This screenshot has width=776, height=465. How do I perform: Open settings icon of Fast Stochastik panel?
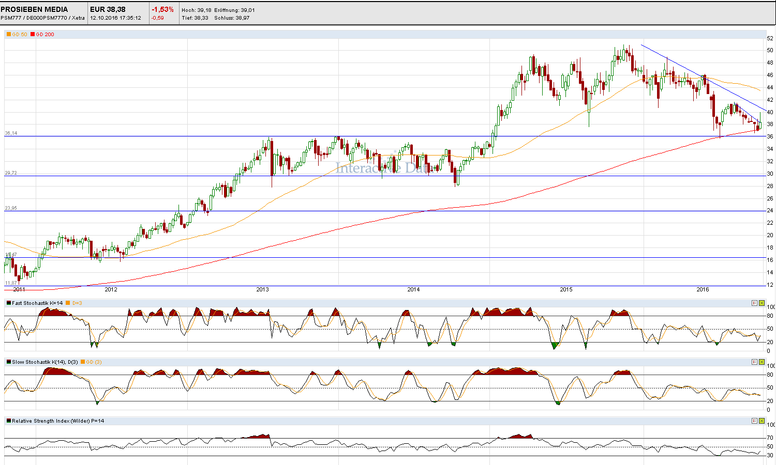tap(754, 303)
